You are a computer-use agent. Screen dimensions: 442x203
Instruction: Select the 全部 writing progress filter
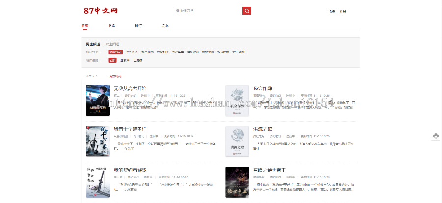pyautogui.click(x=112, y=60)
